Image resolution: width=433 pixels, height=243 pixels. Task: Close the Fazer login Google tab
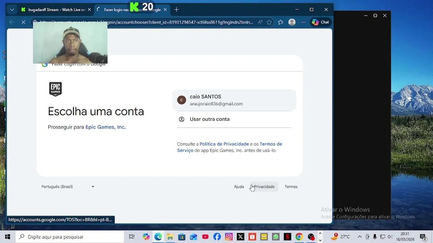(165, 10)
